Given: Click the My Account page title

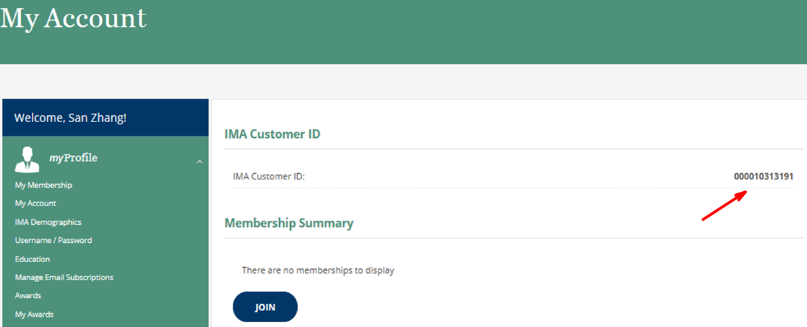Looking at the screenshot, I should 73,19.
